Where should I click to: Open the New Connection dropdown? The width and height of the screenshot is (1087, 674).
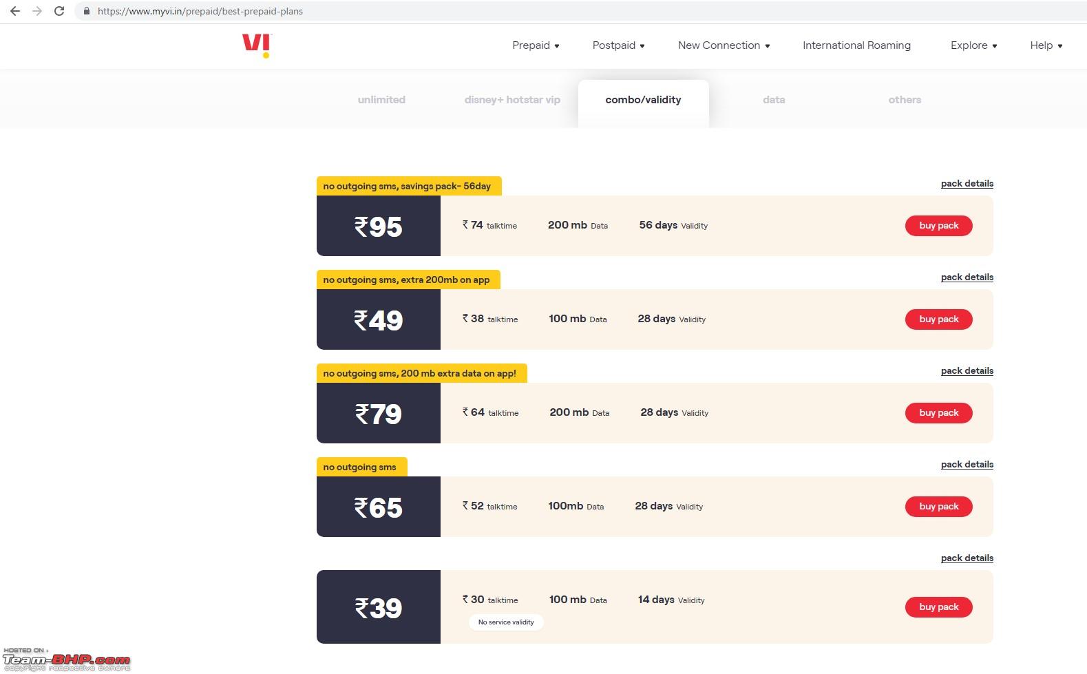point(724,45)
